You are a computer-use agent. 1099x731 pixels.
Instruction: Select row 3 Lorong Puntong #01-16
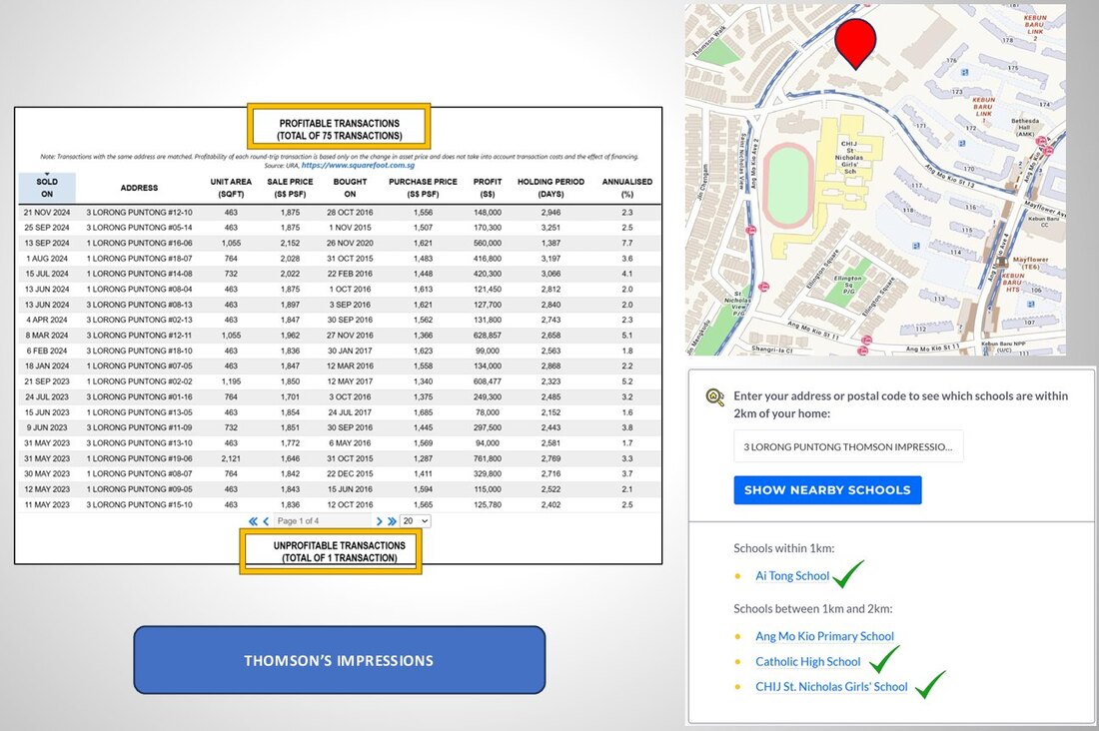click(x=340, y=396)
